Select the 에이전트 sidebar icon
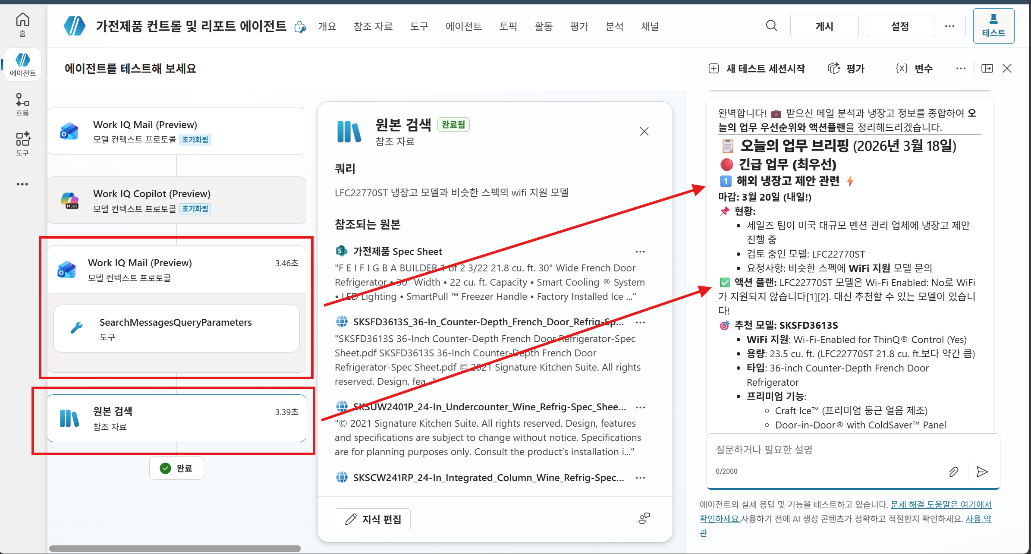 (x=23, y=65)
